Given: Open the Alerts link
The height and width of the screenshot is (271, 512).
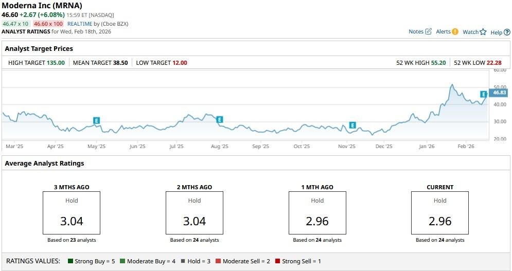Looking at the screenshot, I should click(443, 31).
